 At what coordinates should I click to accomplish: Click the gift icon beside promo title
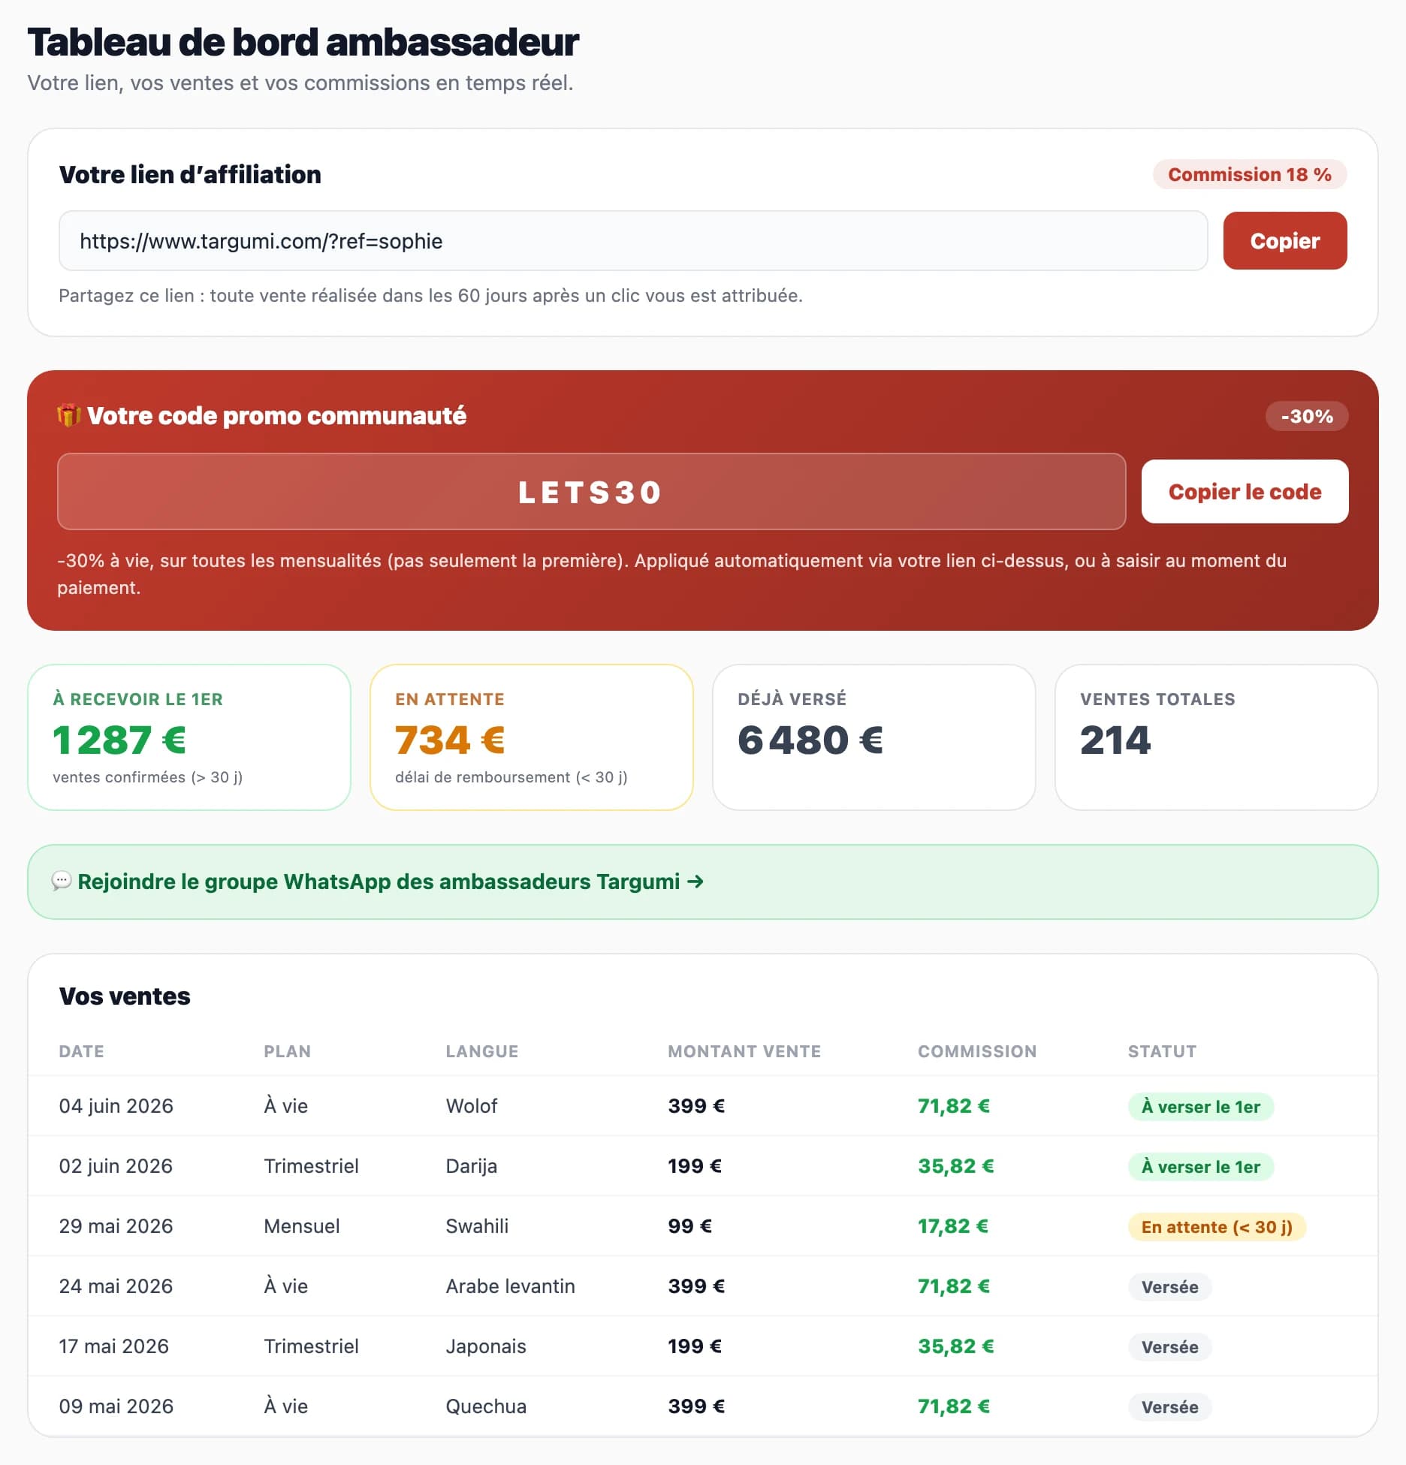[69, 415]
